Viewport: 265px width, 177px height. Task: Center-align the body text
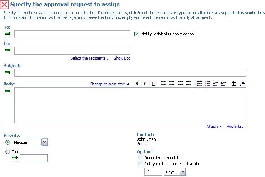[172, 84]
